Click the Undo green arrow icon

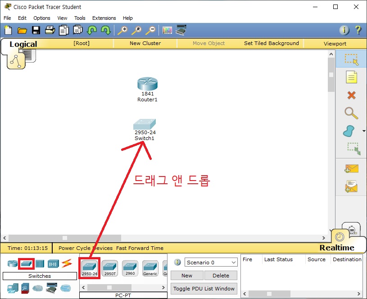point(92,30)
